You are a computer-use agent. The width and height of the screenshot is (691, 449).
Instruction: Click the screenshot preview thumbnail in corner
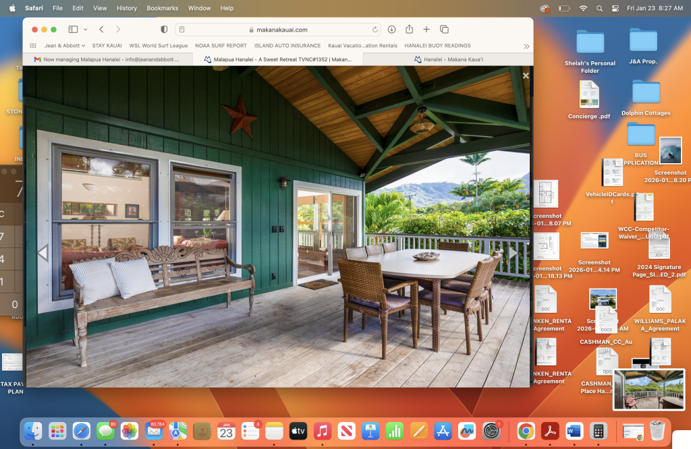click(x=648, y=390)
